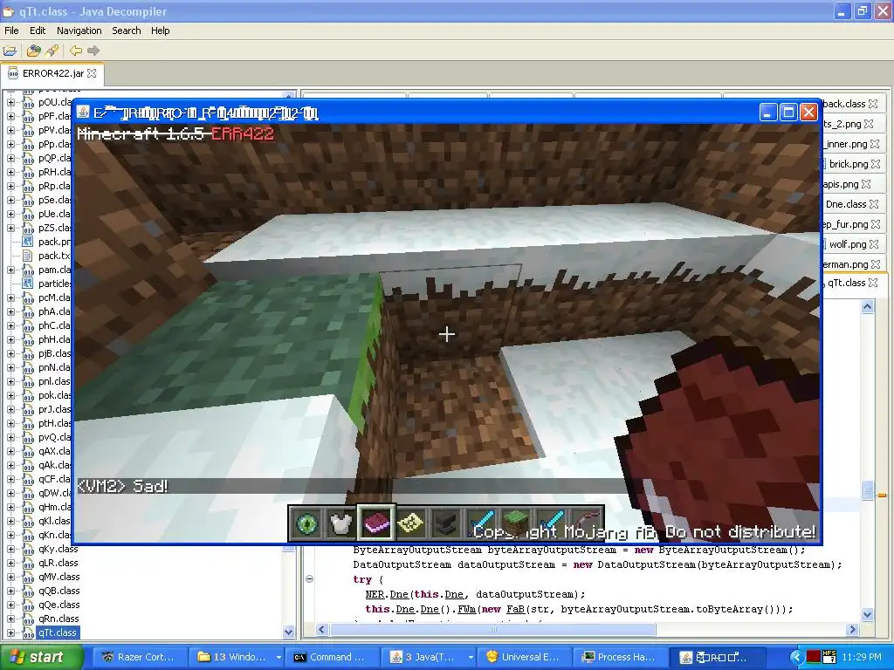Viewport: 894px width, 670px height.
Task: Click the Open Type toolbar icon
Action: tap(34, 51)
